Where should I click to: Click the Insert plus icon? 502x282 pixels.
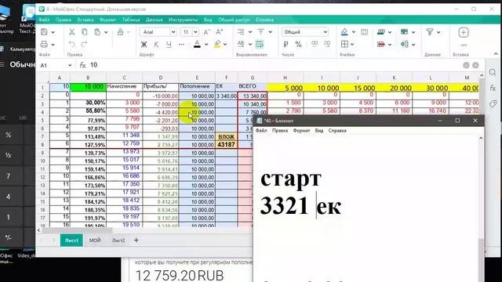tap(464, 32)
